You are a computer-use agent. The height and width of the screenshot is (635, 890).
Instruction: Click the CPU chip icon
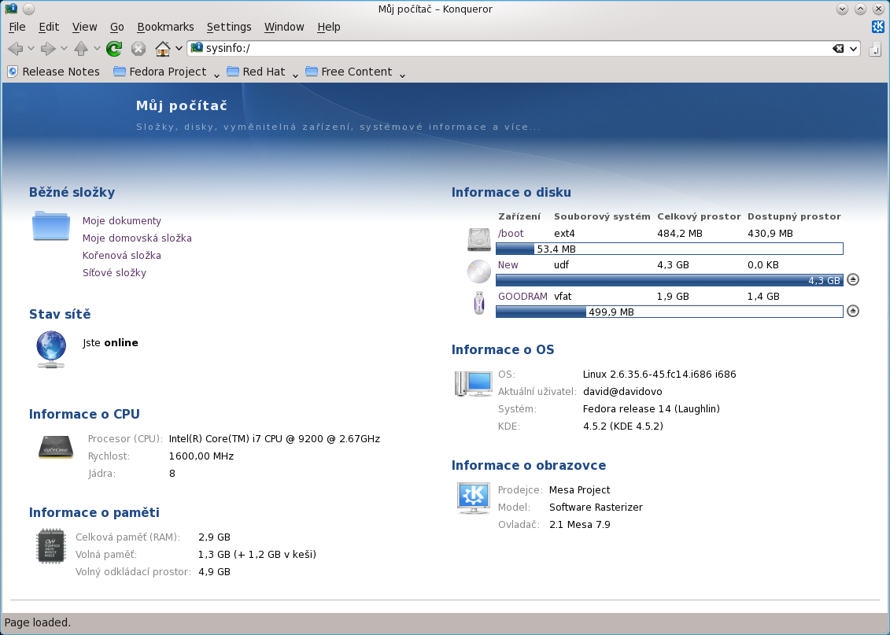[x=56, y=447]
